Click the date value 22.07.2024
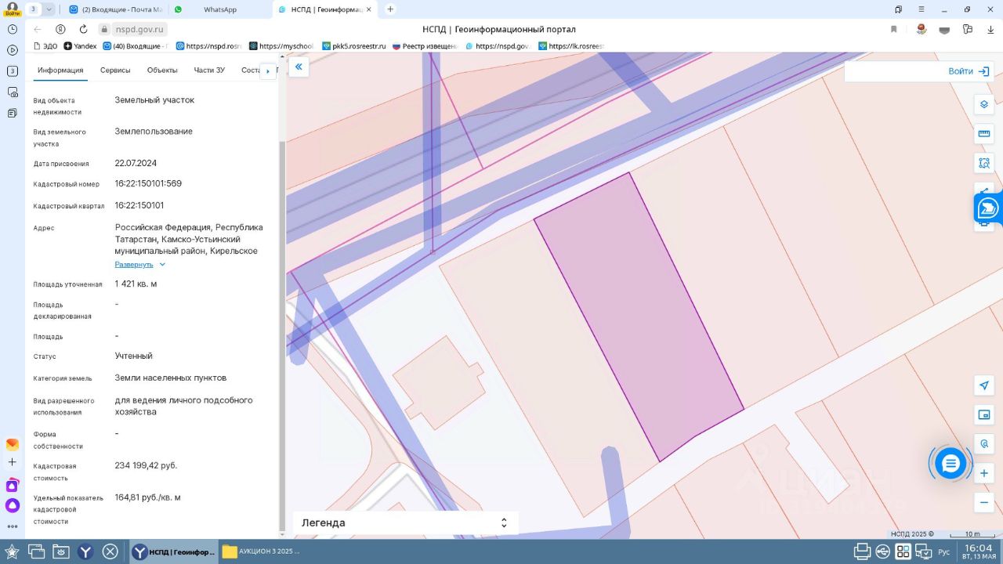1003x564 pixels. point(136,163)
